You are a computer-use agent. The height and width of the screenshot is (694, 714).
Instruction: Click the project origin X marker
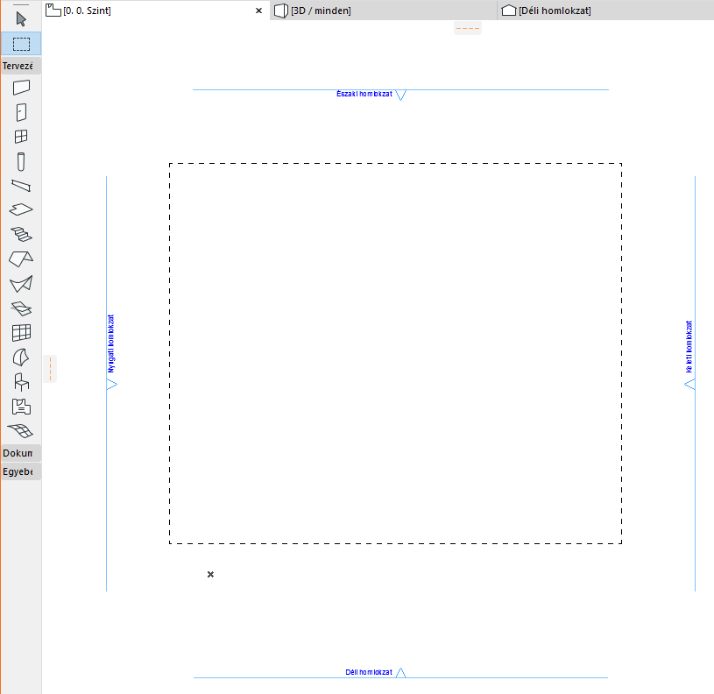[210, 574]
